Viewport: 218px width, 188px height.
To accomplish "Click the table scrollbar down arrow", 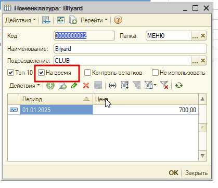I will pyautogui.click(x=202, y=156).
